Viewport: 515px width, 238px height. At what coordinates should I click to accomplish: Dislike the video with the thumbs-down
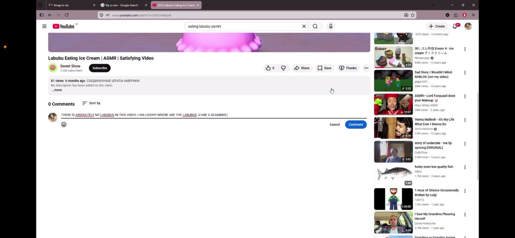tap(283, 68)
